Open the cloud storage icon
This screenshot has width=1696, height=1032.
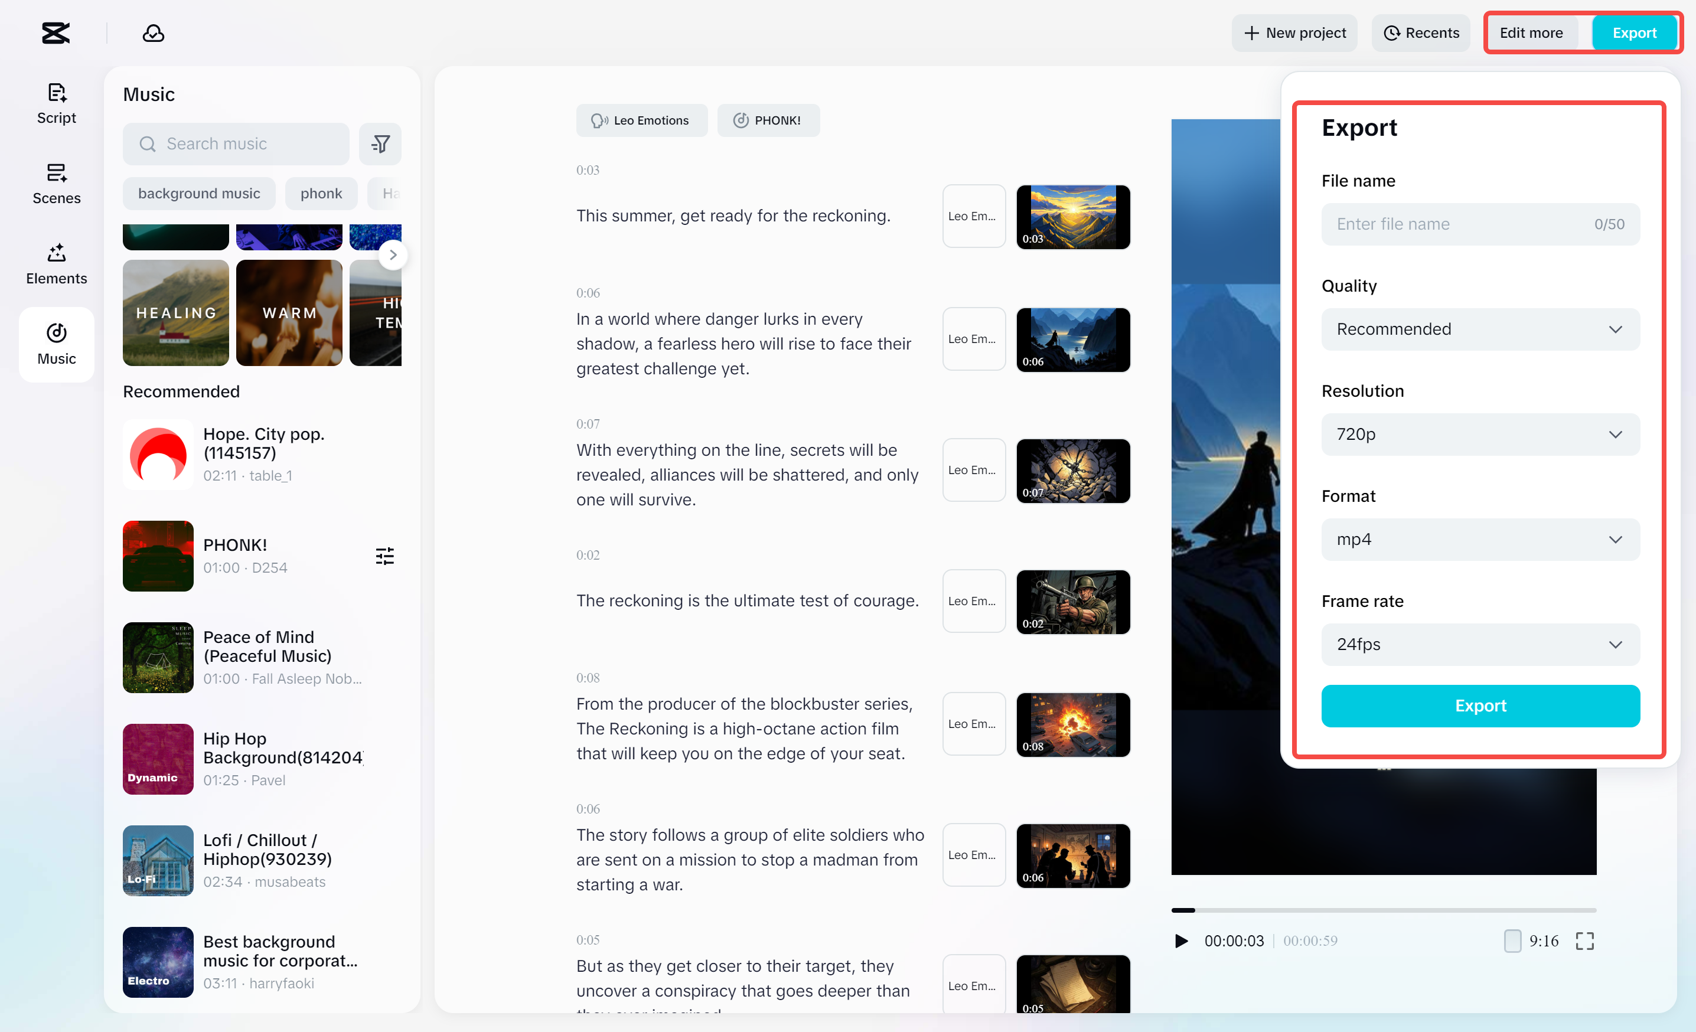click(153, 33)
